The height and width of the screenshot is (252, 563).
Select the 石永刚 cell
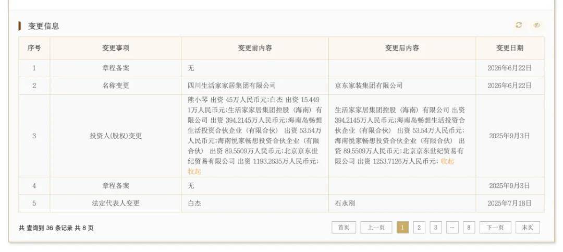402,203
